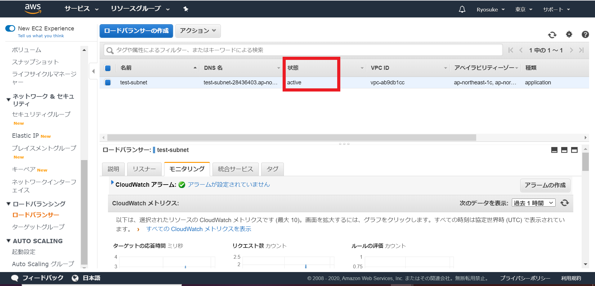The height and width of the screenshot is (286, 595).
Task: Go to next page of results
Action: coord(571,50)
